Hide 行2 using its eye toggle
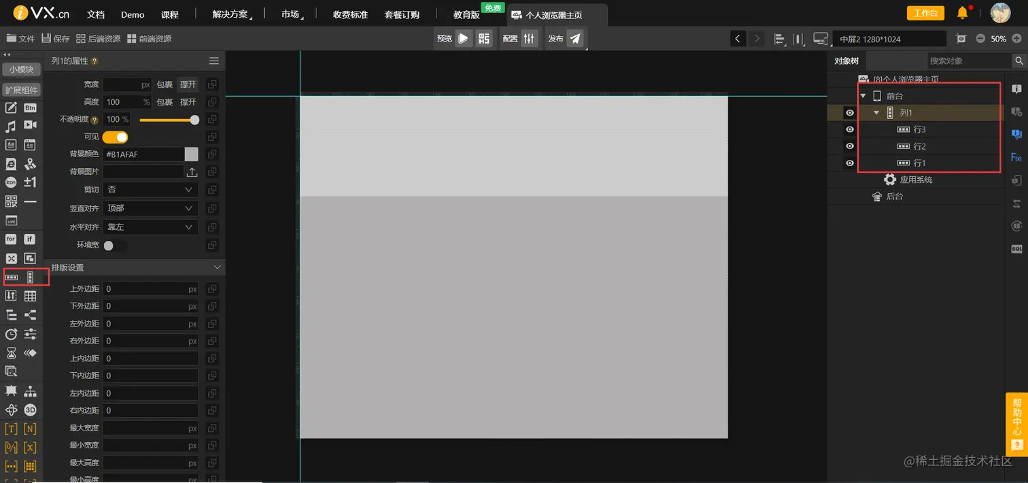 point(849,146)
